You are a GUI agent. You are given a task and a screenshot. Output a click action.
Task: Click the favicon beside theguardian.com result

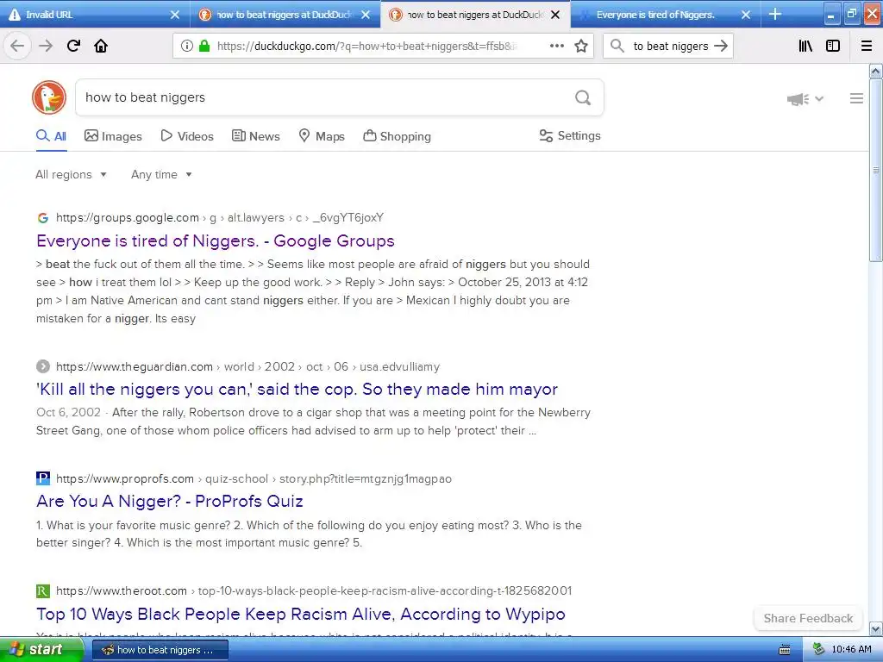[x=43, y=366]
